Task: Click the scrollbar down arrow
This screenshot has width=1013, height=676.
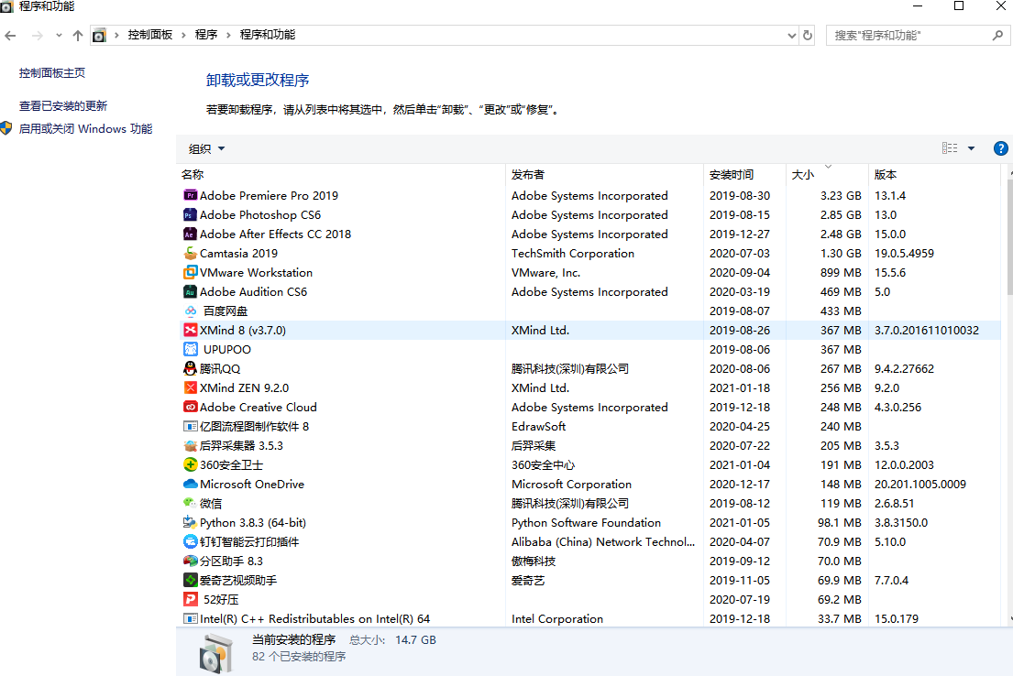Action: point(1009,619)
